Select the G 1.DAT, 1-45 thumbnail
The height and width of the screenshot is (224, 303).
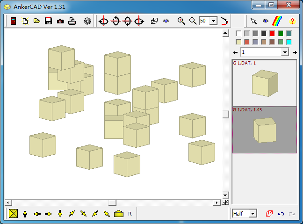click(265, 130)
